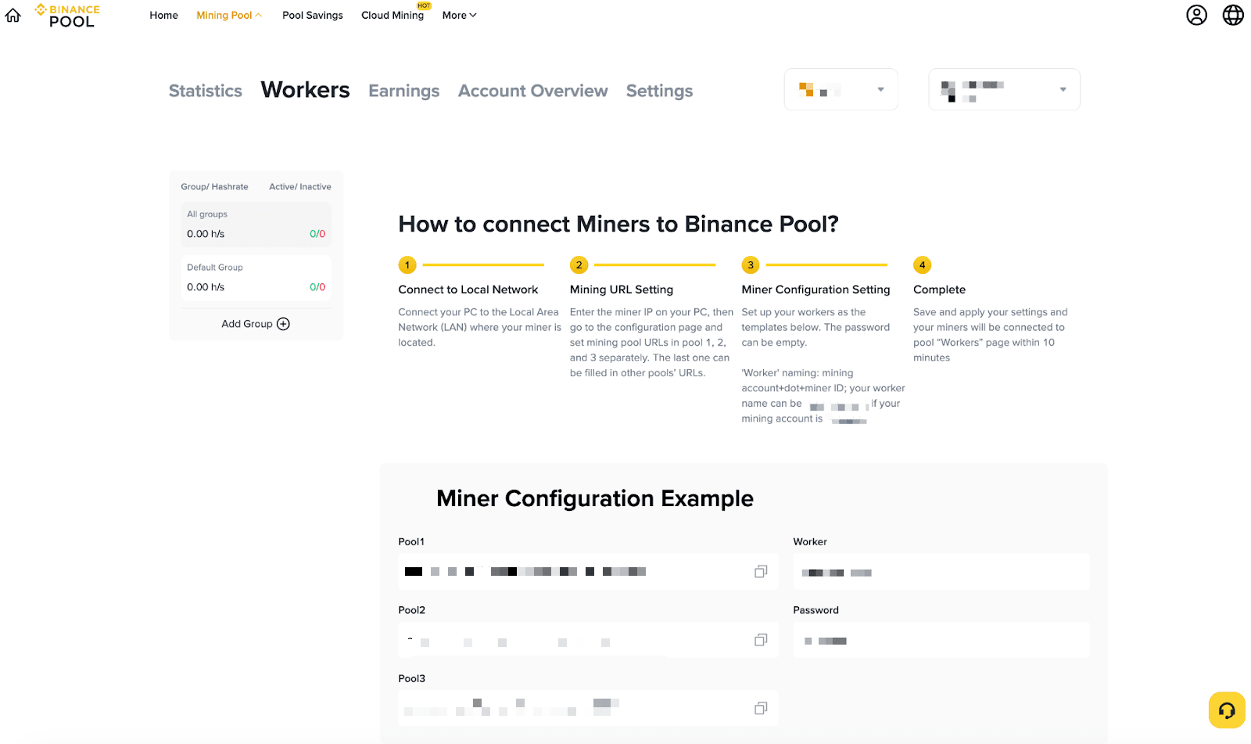Copy the Pool1 mining URL
1251x744 pixels.
pyautogui.click(x=761, y=572)
